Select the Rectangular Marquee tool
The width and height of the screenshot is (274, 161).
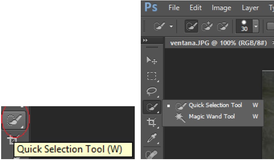152,76
